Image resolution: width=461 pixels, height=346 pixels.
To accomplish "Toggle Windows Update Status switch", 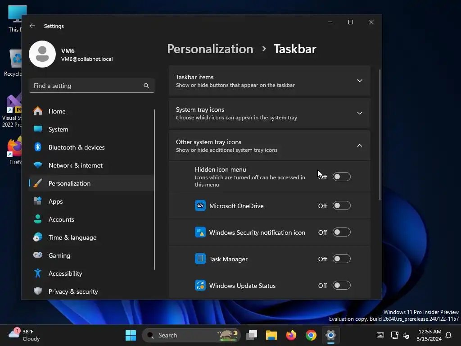I will 341,285.
